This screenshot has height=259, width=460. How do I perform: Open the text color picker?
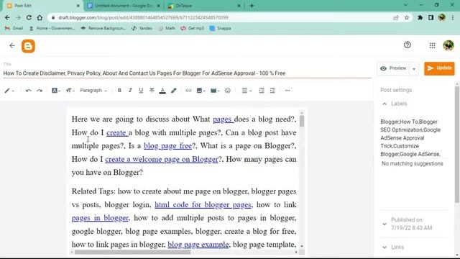pyautogui.click(x=162, y=91)
